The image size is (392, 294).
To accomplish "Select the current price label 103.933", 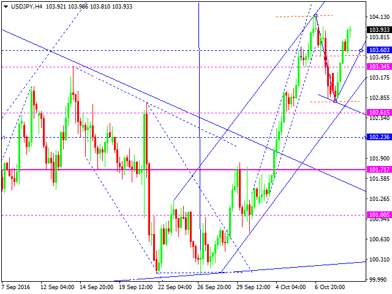I will tap(379, 30).
